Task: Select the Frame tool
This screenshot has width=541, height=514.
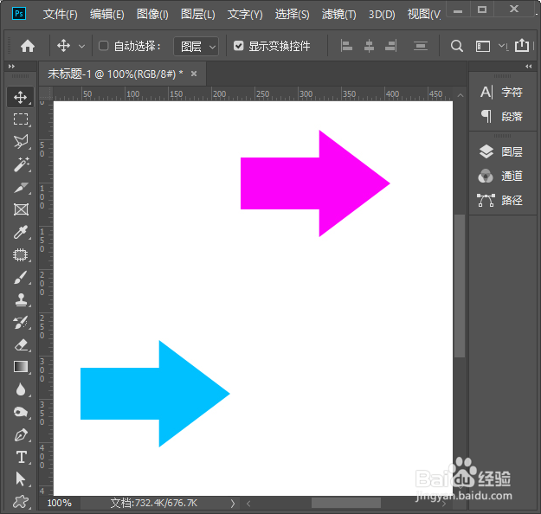Action: pyautogui.click(x=21, y=209)
